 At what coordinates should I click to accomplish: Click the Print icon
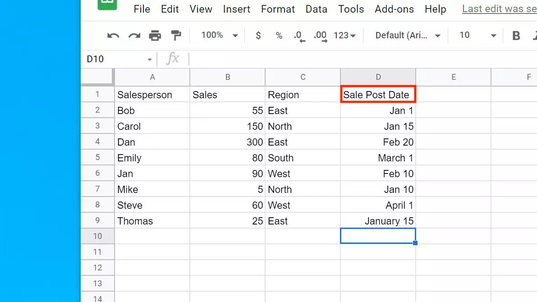click(155, 36)
